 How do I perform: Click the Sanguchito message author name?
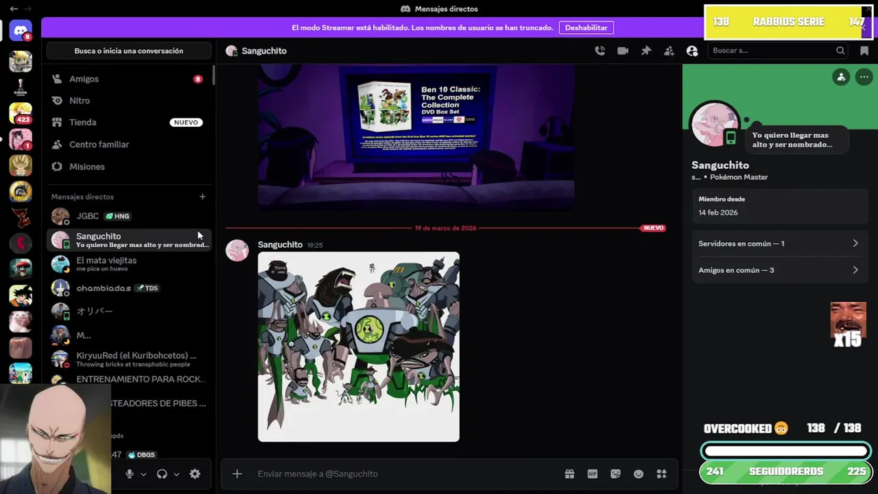(280, 245)
